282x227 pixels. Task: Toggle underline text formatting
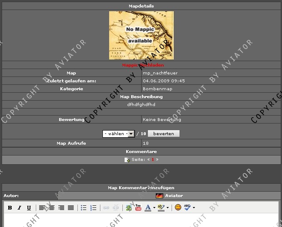(x=29, y=208)
